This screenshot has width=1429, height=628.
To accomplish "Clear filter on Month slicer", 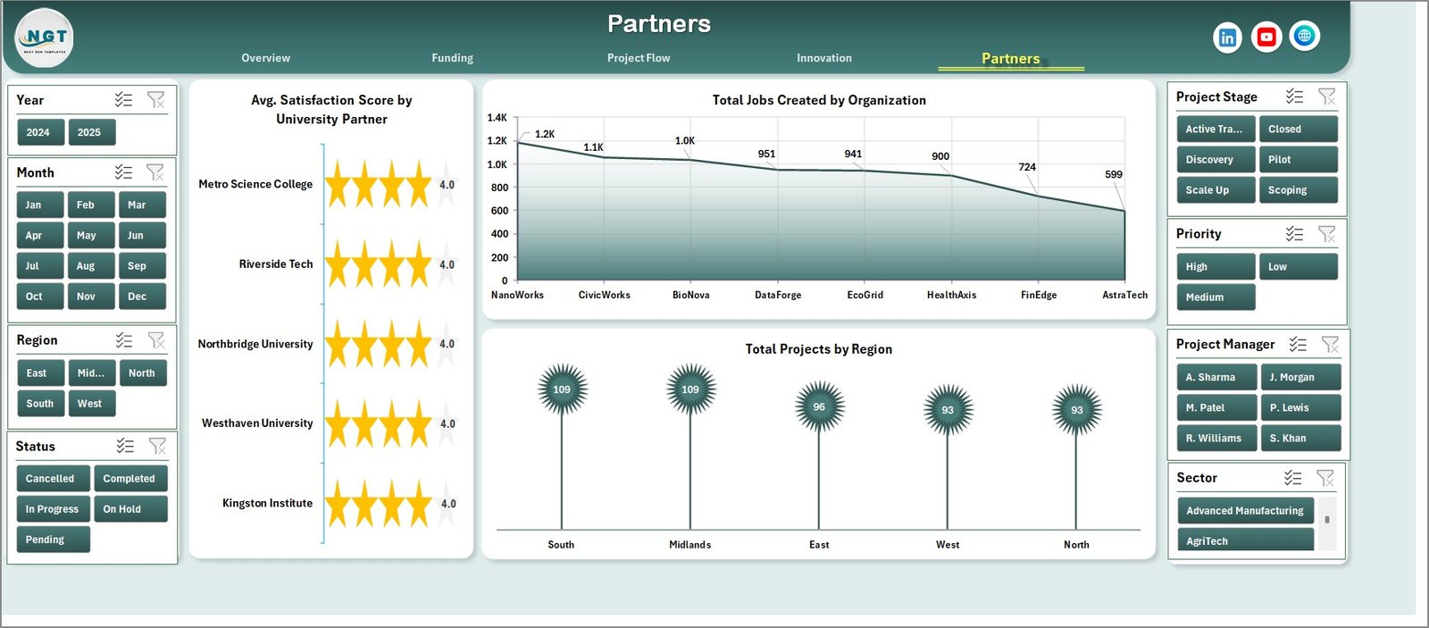I will [x=155, y=172].
